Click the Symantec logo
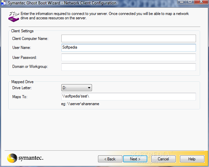Viewport: 209px width, 167px height. (x=25, y=158)
